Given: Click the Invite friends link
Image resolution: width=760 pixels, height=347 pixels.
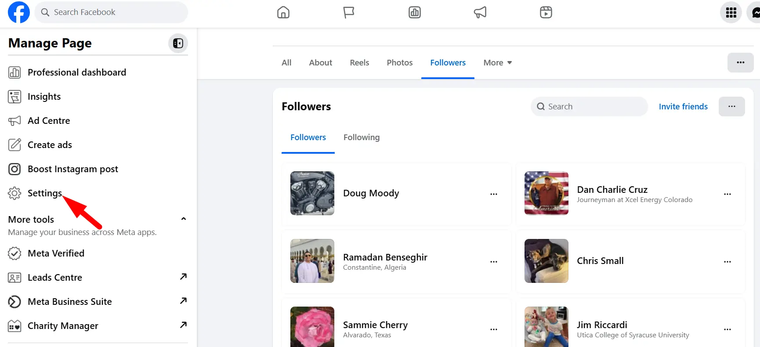Looking at the screenshot, I should pos(683,107).
